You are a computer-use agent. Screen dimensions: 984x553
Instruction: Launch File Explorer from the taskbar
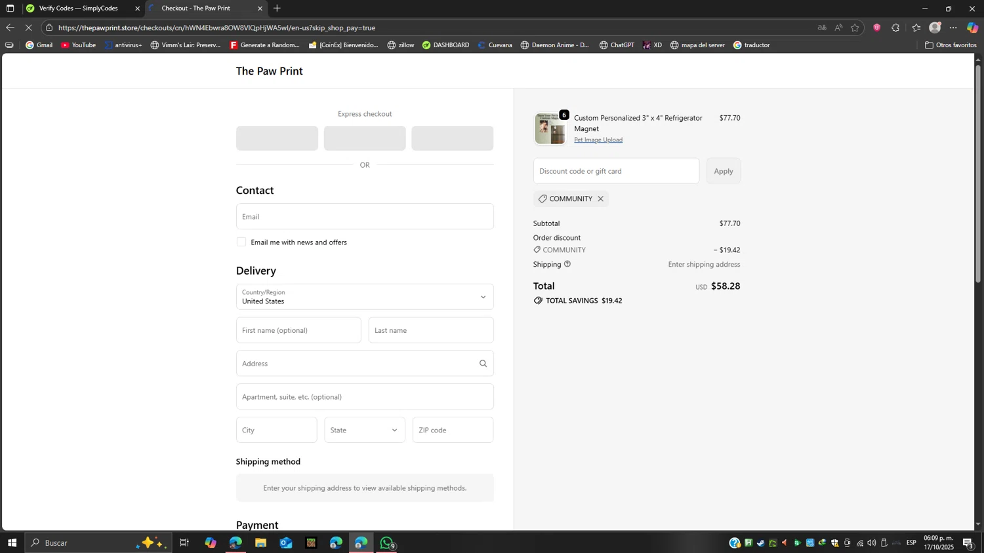point(260,543)
